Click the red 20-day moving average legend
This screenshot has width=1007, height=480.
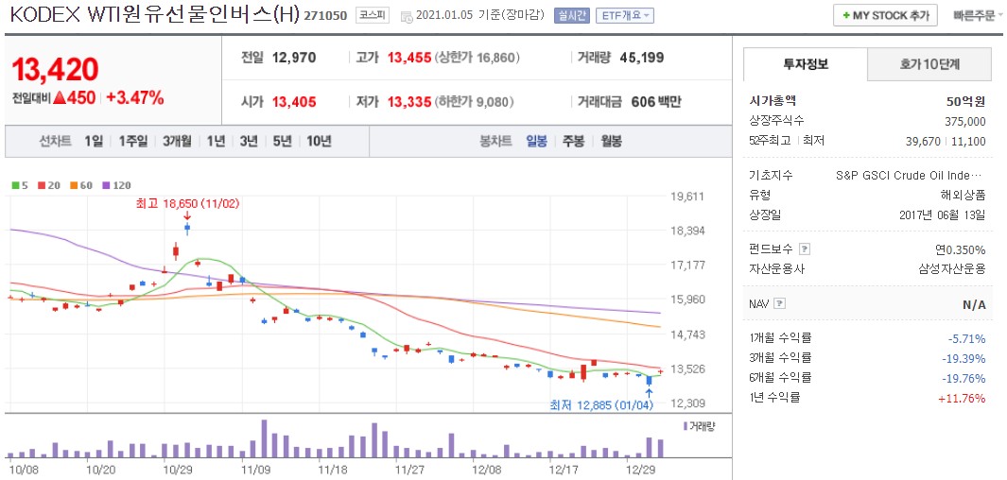(47, 185)
